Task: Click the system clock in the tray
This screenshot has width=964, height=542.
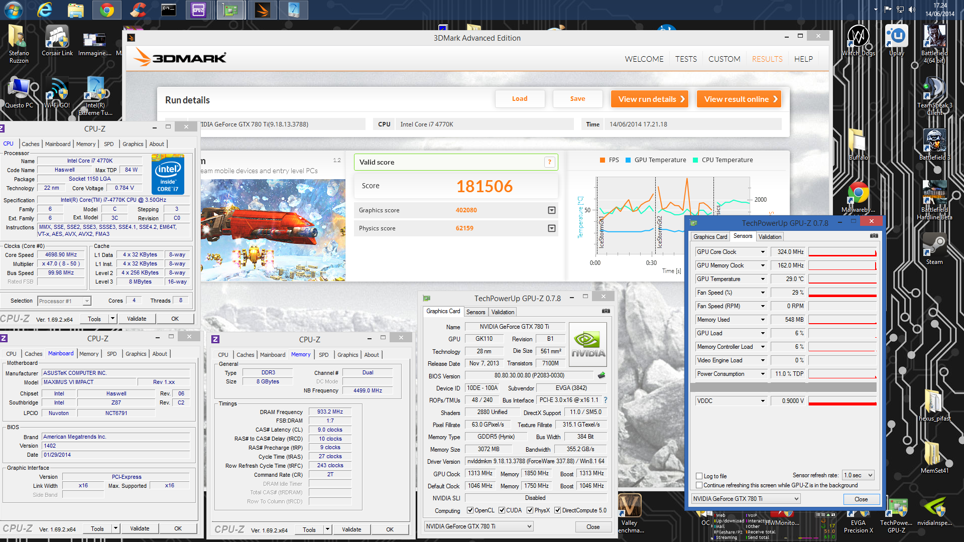Action: pos(940,10)
